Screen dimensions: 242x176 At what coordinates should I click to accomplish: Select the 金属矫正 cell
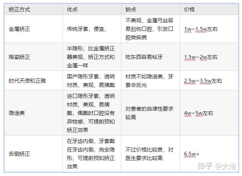coord(33,29)
